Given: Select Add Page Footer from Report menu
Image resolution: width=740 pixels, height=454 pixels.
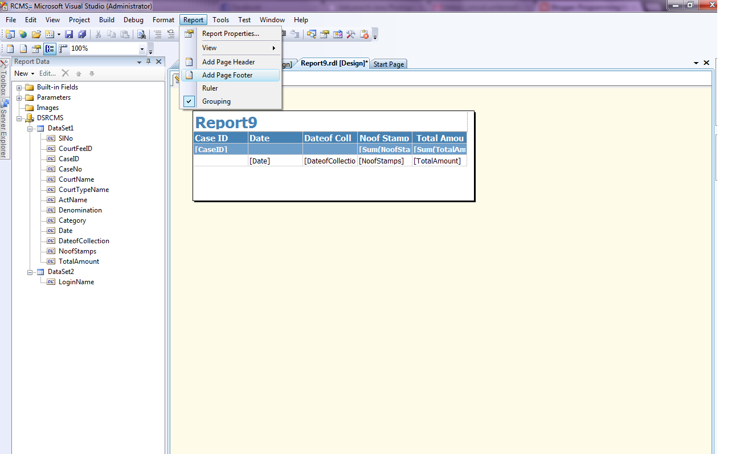Looking at the screenshot, I should pos(226,75).
